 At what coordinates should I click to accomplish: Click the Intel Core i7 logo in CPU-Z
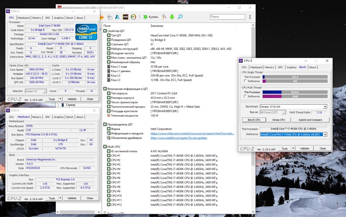pos(86,32)
